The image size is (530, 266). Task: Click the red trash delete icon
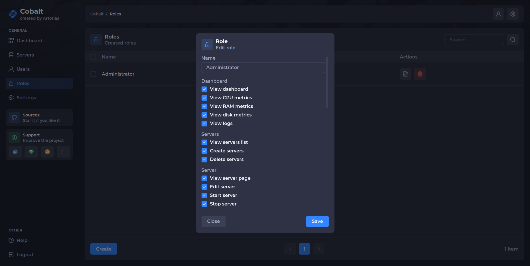(x=420, y=74)
